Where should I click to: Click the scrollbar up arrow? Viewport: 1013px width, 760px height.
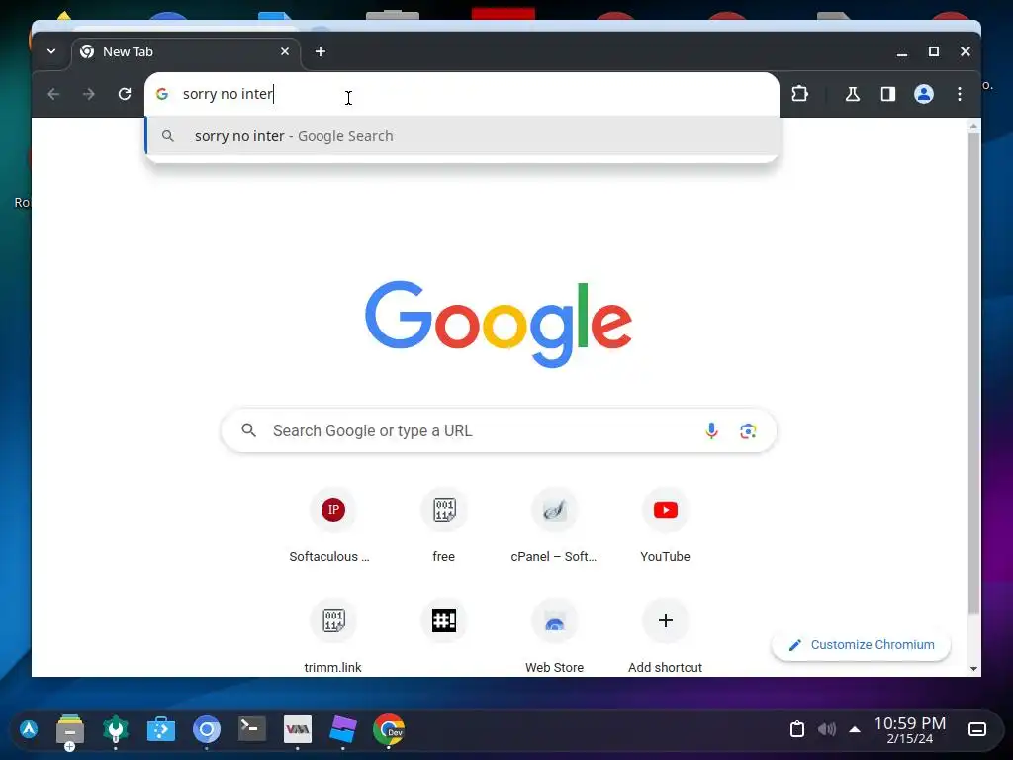[x=973, y=127]
